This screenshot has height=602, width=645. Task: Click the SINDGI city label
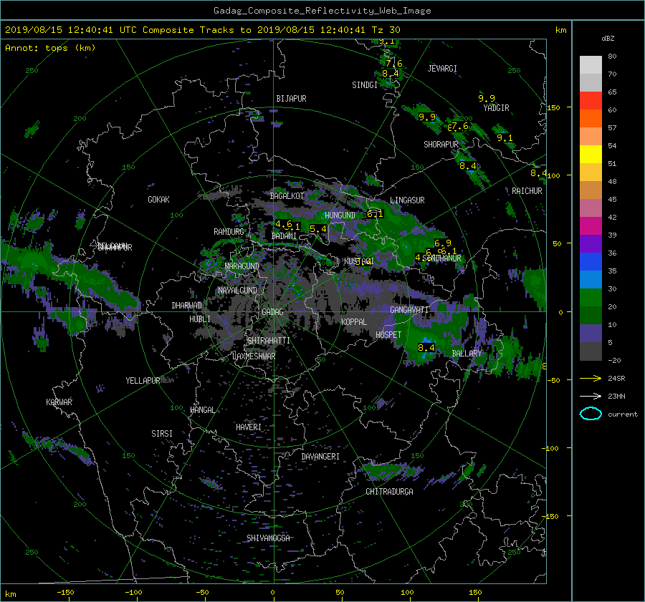[365, 85]
